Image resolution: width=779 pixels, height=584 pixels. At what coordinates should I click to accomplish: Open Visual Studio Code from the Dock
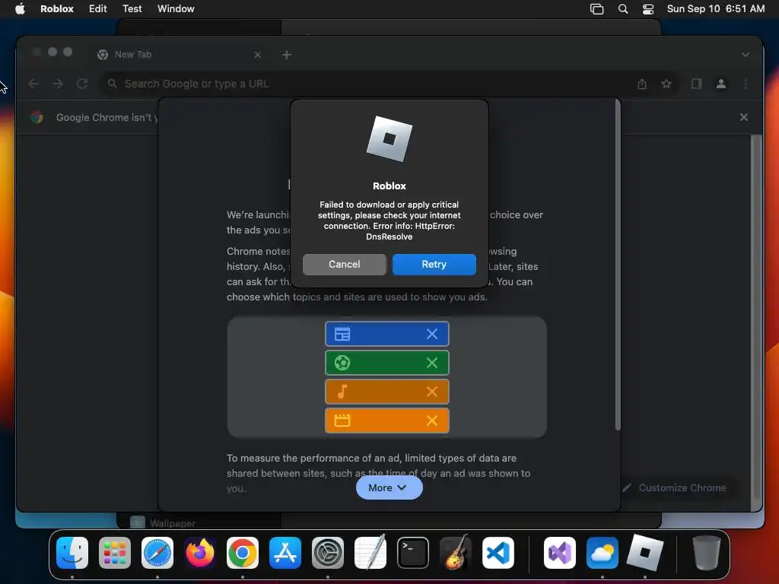(498, 553)
